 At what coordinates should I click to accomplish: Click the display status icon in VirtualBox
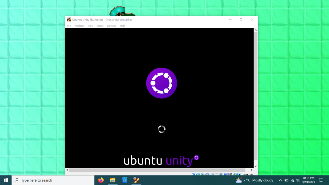(221, 174)
